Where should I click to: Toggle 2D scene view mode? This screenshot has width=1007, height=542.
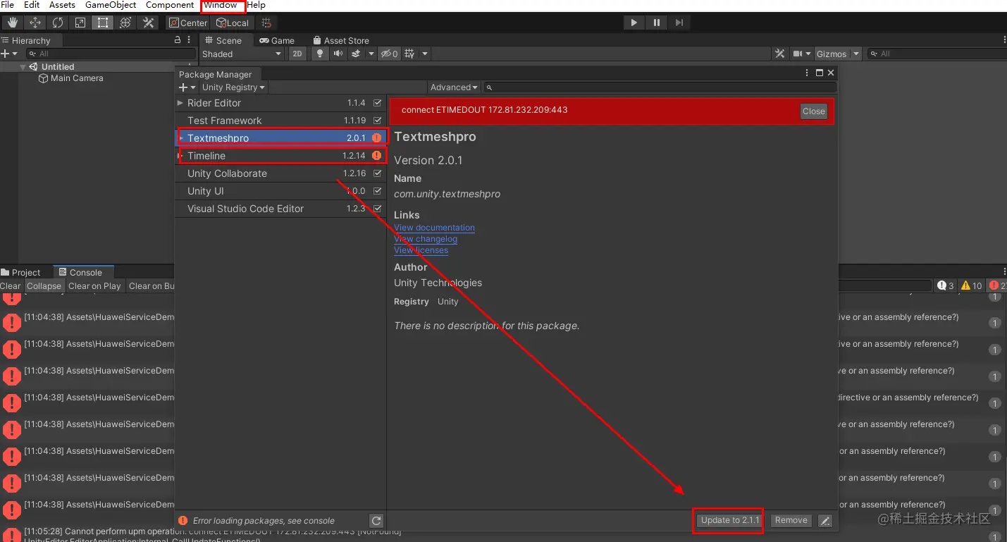tap(297, 54)
